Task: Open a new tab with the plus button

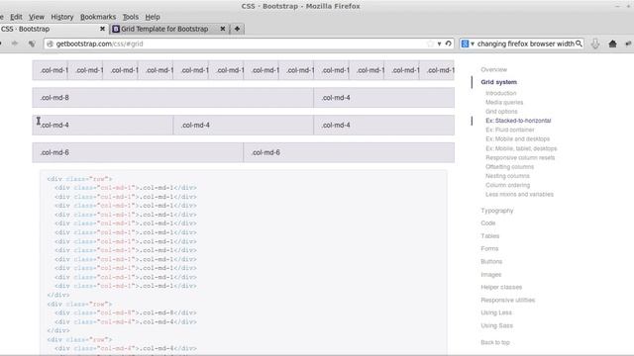Action: click(237, 29)
